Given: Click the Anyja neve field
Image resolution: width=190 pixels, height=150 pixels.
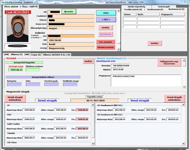Looking at the screenshot, I should (71, 24).
